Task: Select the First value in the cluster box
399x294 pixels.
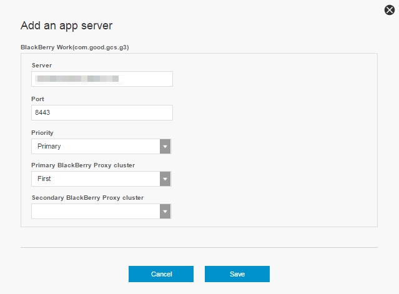Action: coord(44,179)
